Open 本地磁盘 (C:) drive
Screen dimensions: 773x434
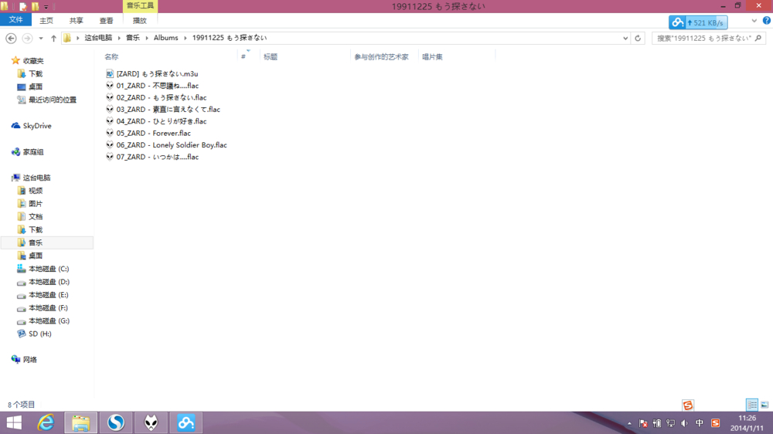point(48,269)
